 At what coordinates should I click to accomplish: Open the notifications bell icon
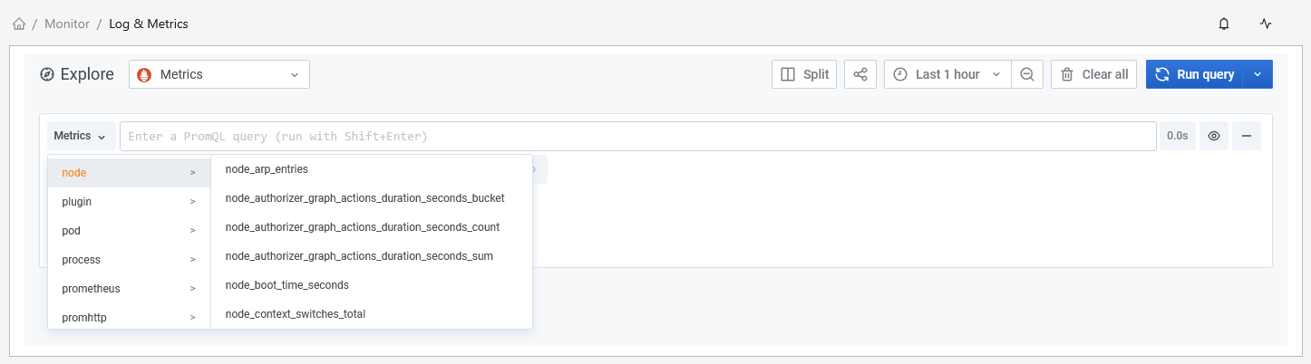(x=1224, y=24)
